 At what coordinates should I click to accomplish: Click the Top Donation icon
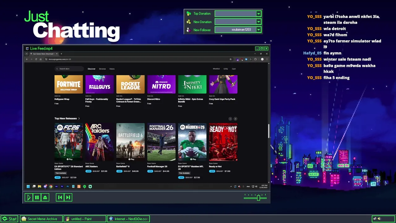tap(188, 14)
